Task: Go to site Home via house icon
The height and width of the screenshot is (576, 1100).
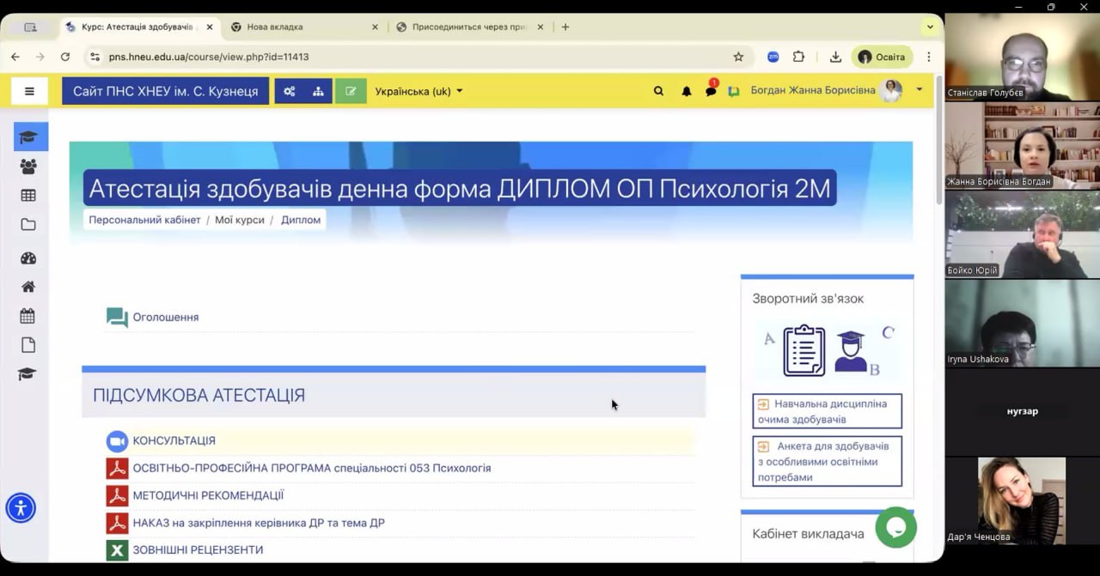Action: click(x=28, y=287)
